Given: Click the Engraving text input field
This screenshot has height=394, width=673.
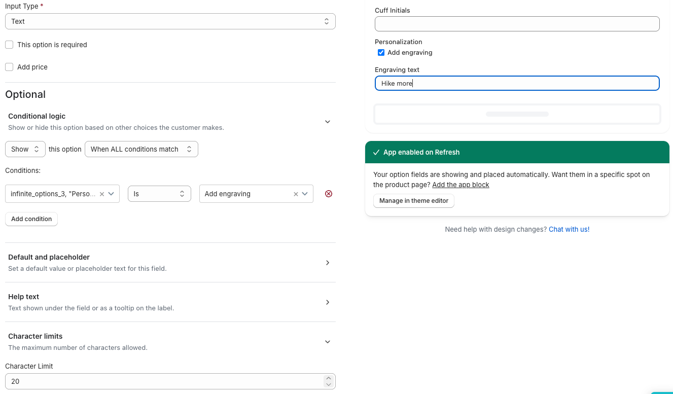Looking at the screenshot, I should pos(517,83).
